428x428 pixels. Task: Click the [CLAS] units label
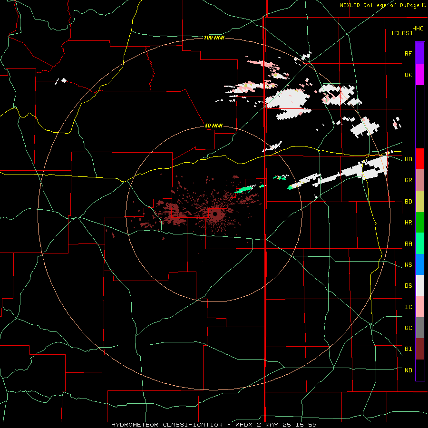click(402, 33)
